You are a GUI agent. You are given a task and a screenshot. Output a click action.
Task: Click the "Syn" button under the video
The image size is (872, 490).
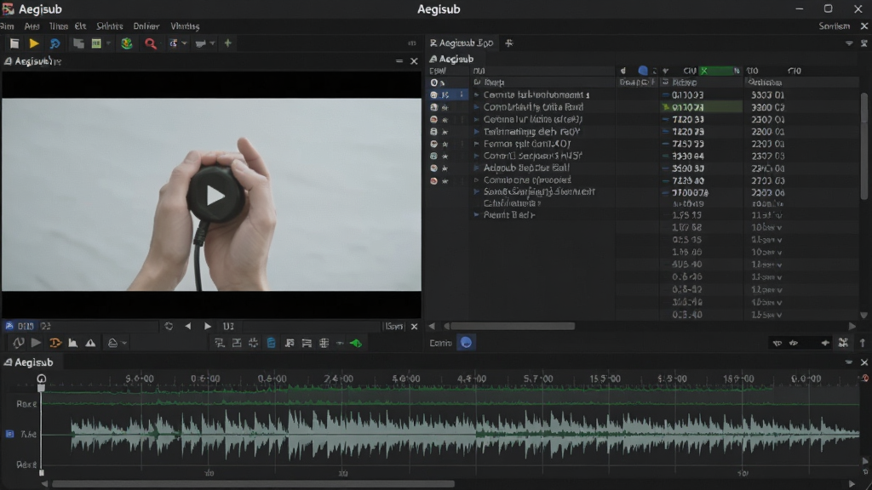pyautogui.click(x=393, y=326)
